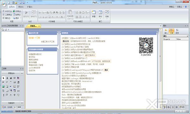Click the 智能提示数据库已更新 status text
The height and width of the screenshot is (114, 190).
(23, 111)
